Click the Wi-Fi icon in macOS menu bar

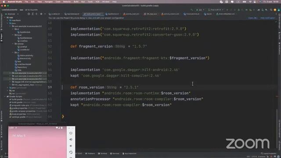250,2
